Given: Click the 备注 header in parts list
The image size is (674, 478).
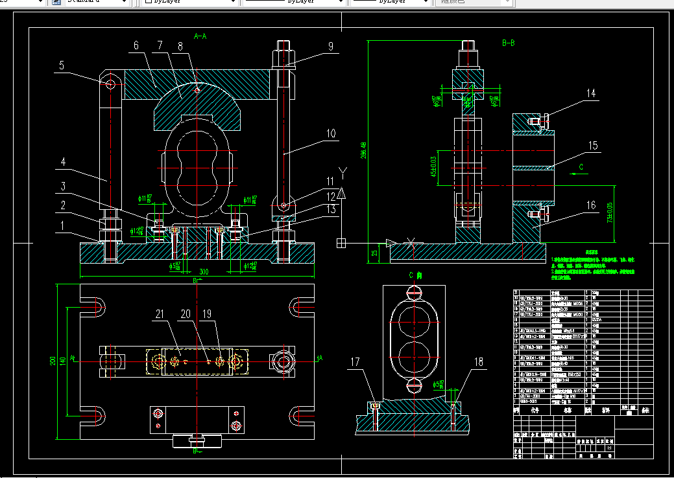Looking at the screenshot, I should point(645,410).
